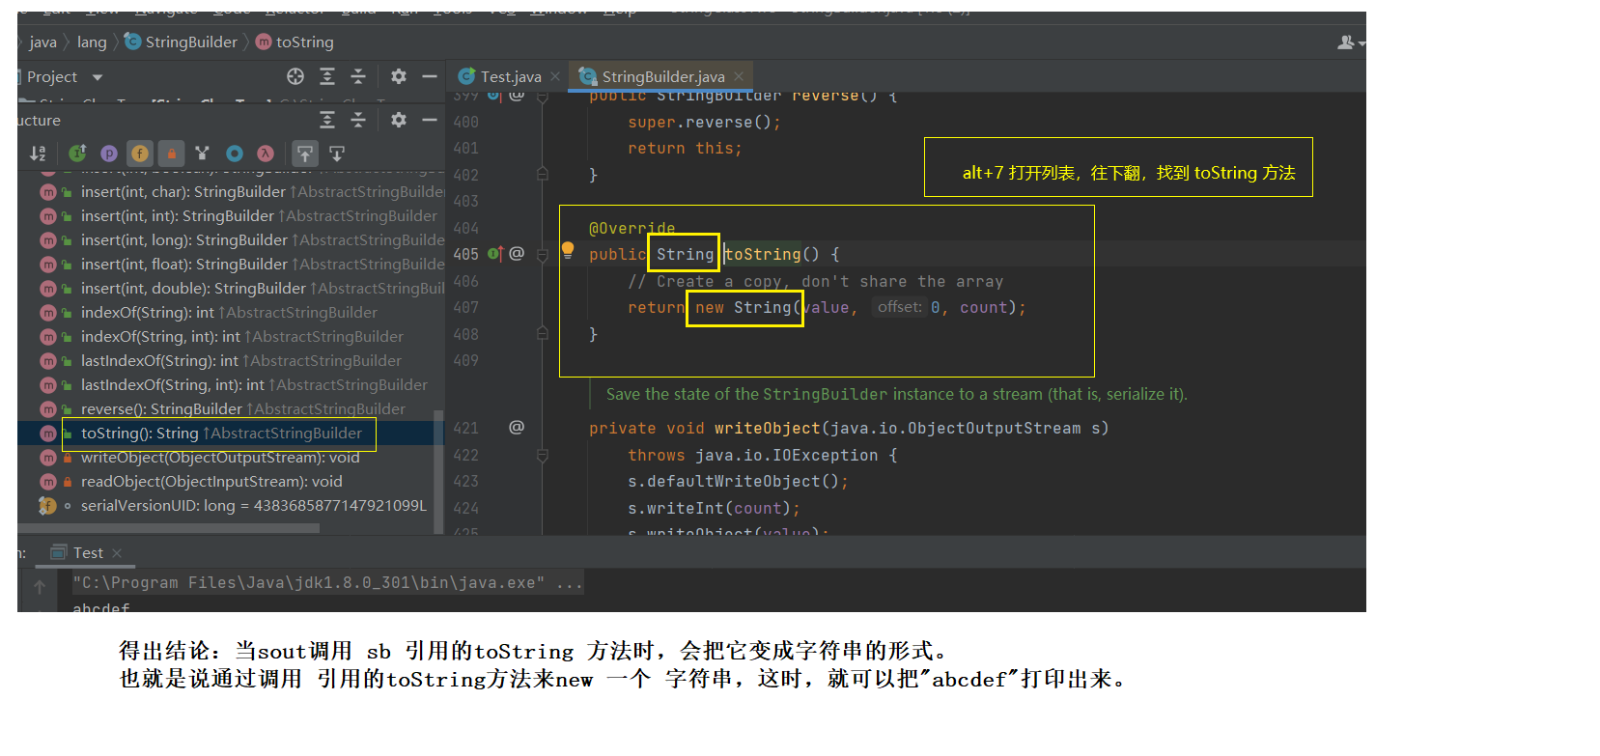Collapse writeObject fold marker at line 422

coord(543,455)
